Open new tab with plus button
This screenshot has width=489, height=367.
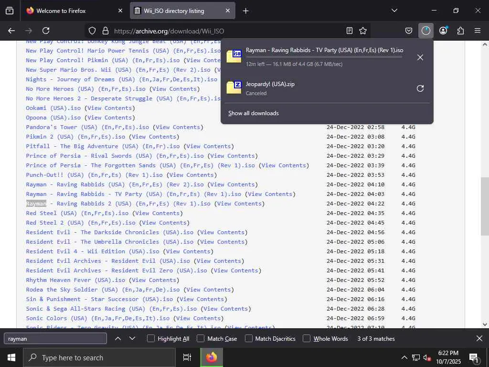245,11
